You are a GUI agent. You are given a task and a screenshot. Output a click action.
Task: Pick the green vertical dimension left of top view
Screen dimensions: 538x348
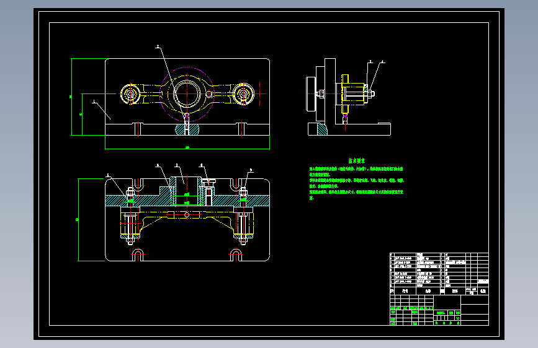click(71, 97)
